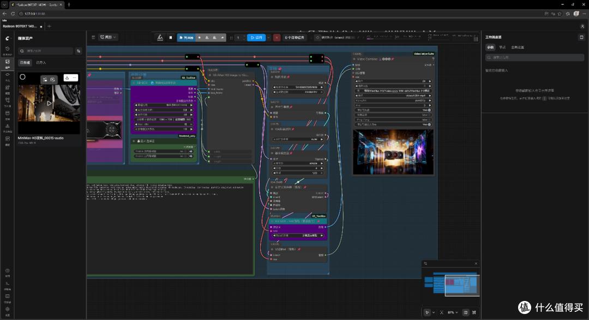
Task: Open a new browser tab
Action: (69, 4)
